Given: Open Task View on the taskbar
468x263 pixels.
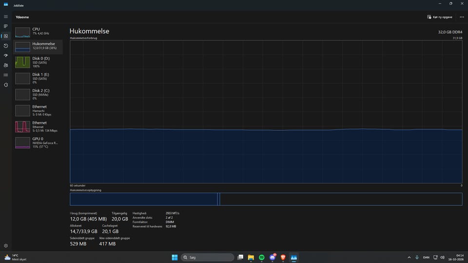Looking at the screenshot, I should 240,257.
